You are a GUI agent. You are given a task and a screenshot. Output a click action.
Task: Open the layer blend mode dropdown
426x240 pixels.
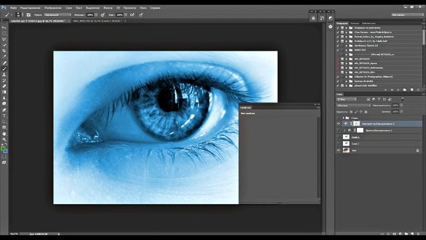pos(353,105)
